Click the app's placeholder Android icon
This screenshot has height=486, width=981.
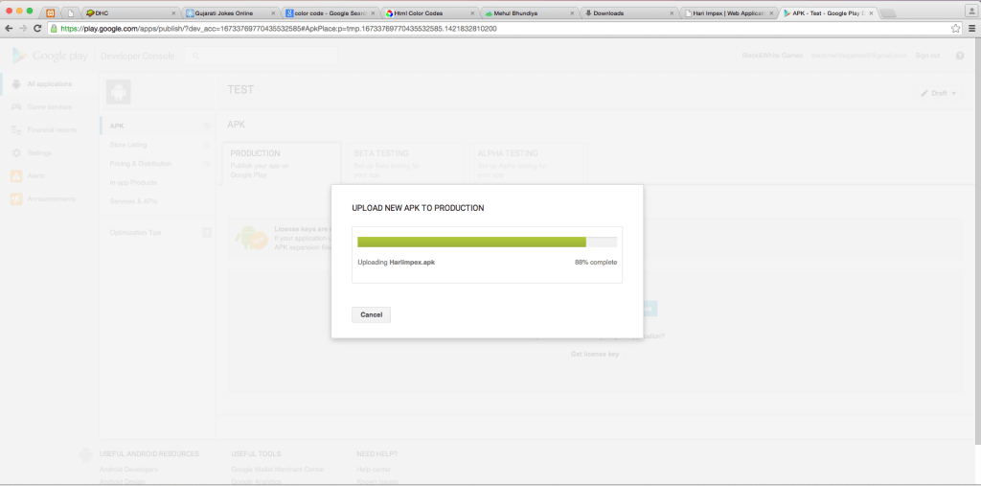click(x=118, y=92)
